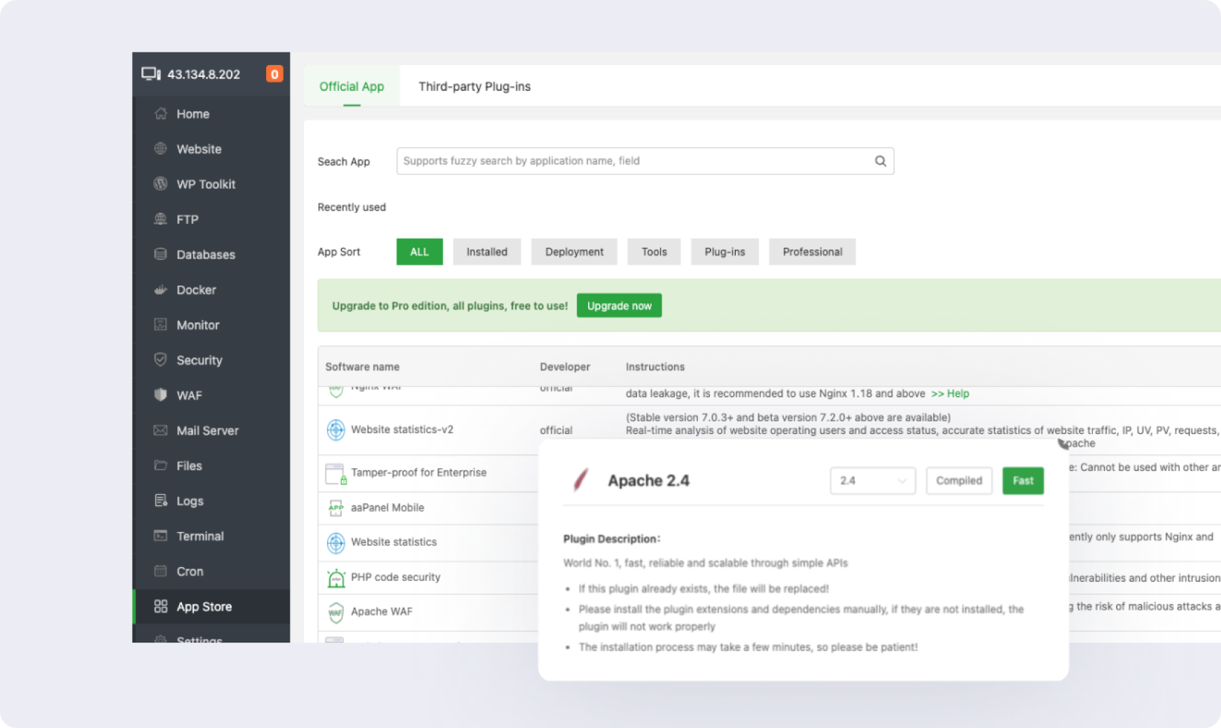
Task: Click the Terminal icon in sidebar
Action: pos(160,535)
